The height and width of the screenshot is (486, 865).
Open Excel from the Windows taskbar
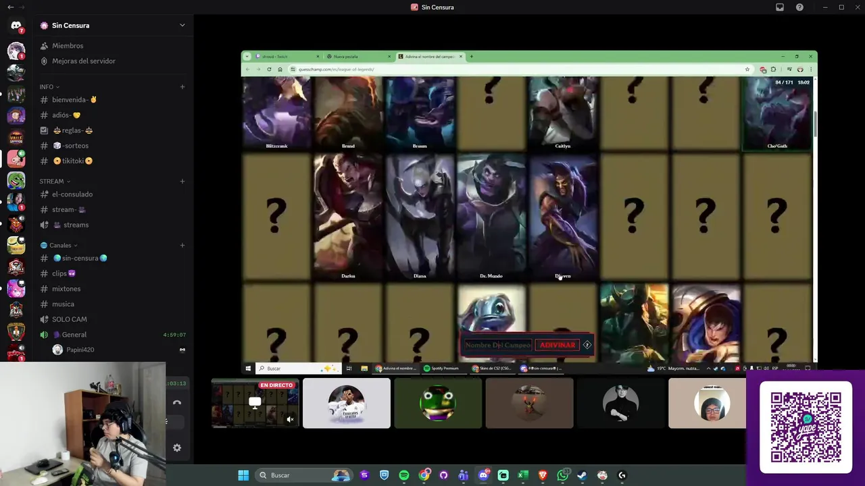point(523,475)
